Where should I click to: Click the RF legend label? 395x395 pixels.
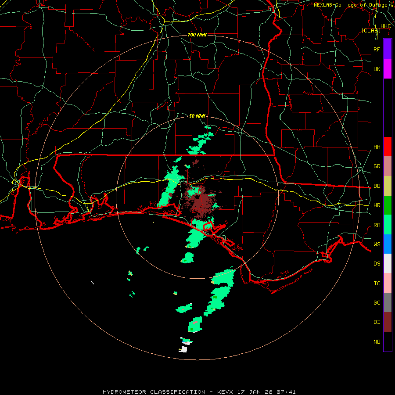pos(377,49)
